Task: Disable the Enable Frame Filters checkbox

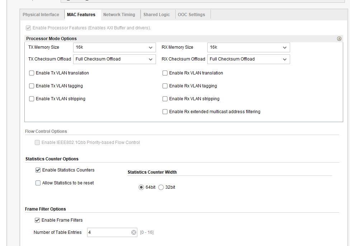Action: click(37, 220)
